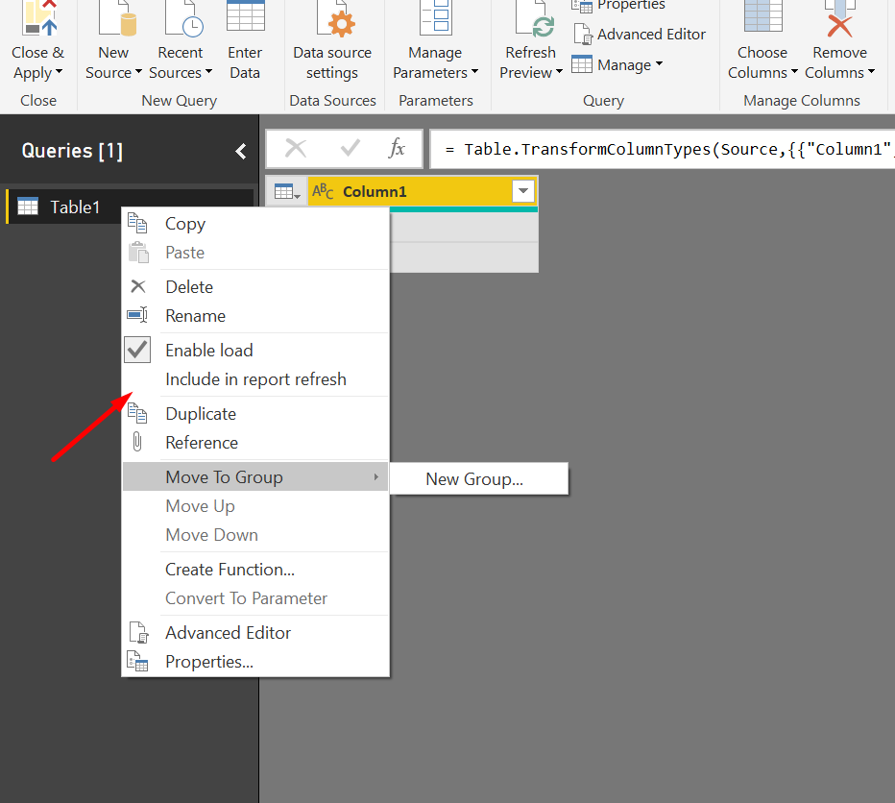This screenshot has height=803, width=895.
Task: Click the Reference paperclip icon
Action: (137, 442)
